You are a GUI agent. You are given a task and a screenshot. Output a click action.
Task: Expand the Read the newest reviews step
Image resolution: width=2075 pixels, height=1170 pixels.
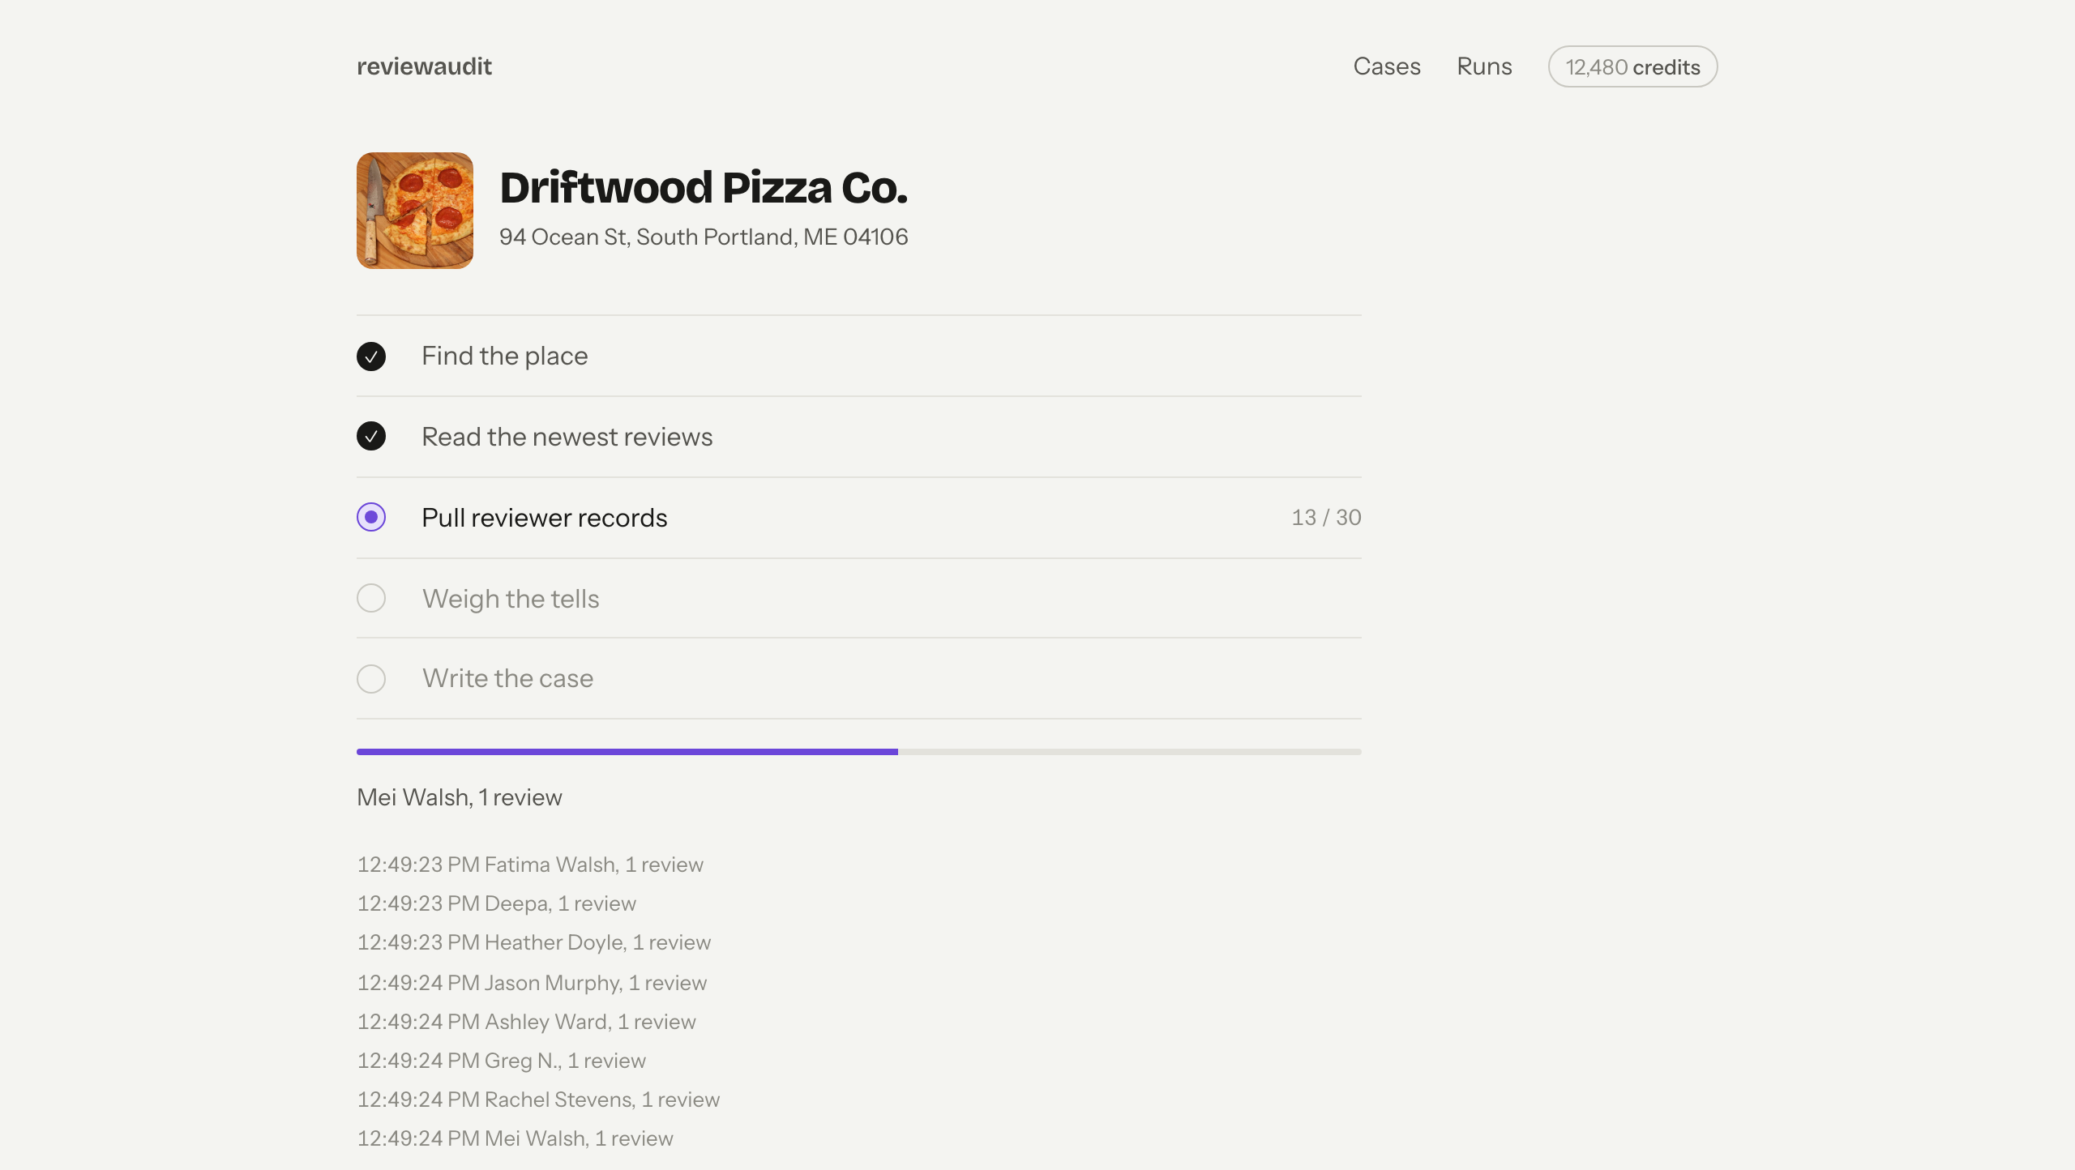(x=859, y=437)
